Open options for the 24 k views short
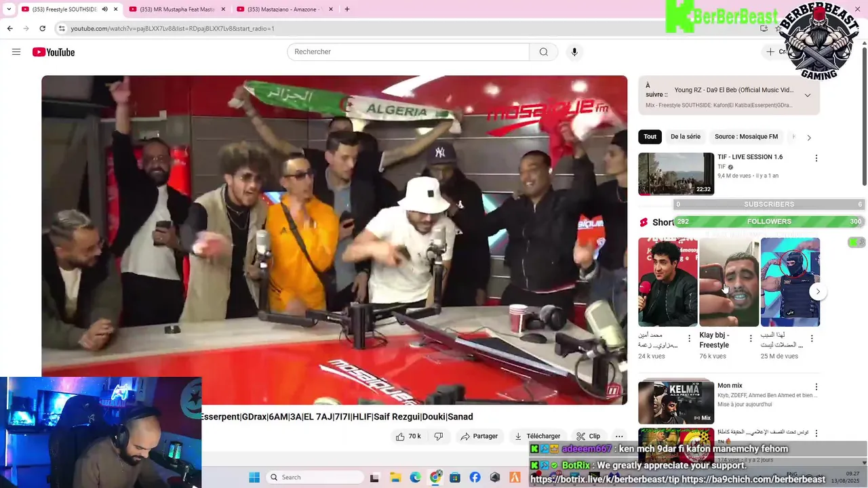 tap(689, 338)
